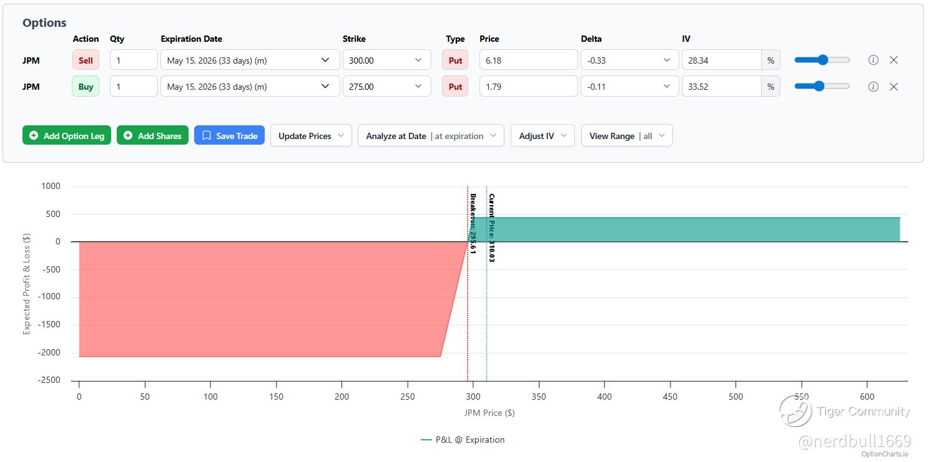This screenshot has height=462, width=929.
Task: Click the Strike column header
Action: point(354,39)
